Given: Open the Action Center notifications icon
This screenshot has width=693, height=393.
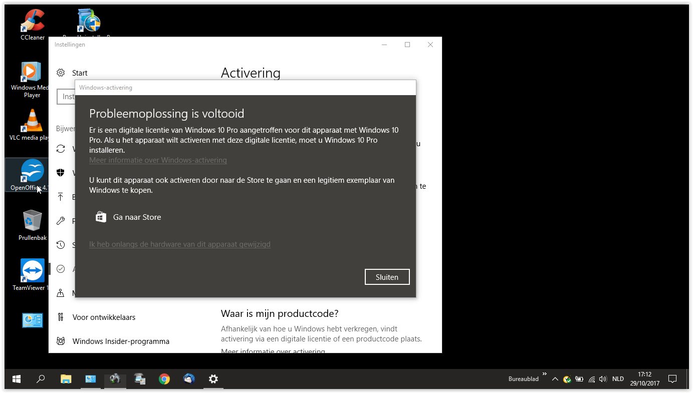Looking at the screenshot, I should (x=672, y=379).
